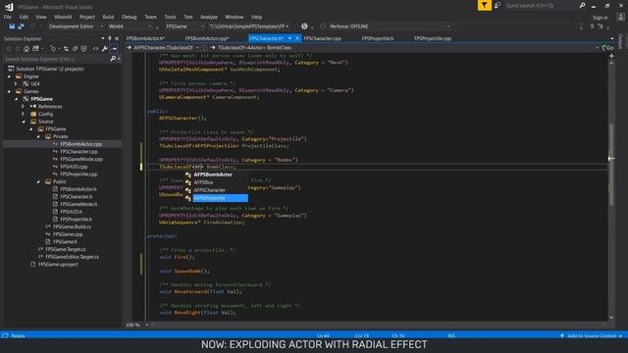
Task: Toggle Show All Files in Solution Explorer
Action: 83,49
